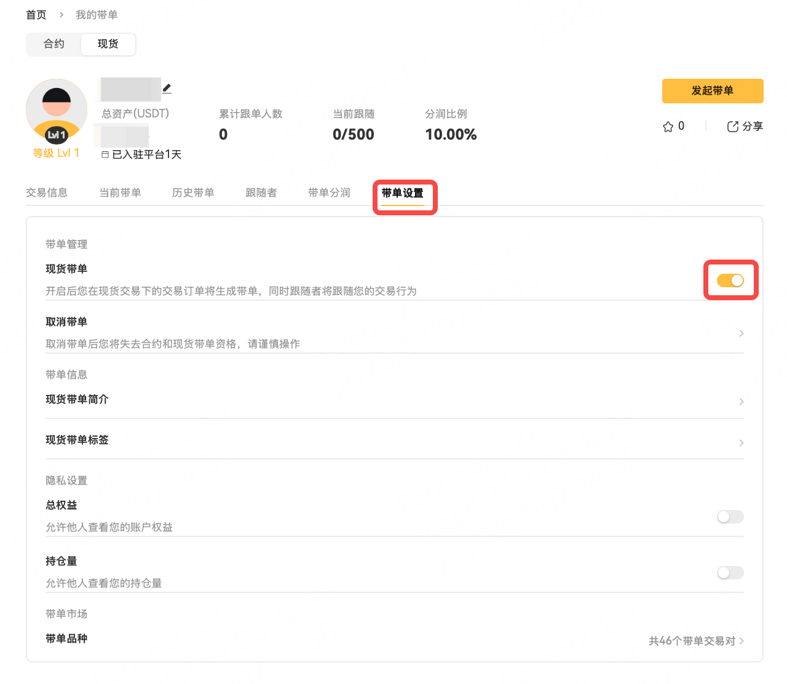The height and width of the screenshot is (684, 787).
Task: Expand the 现货带单标签 row chevron
Action: tap(742, 443)
